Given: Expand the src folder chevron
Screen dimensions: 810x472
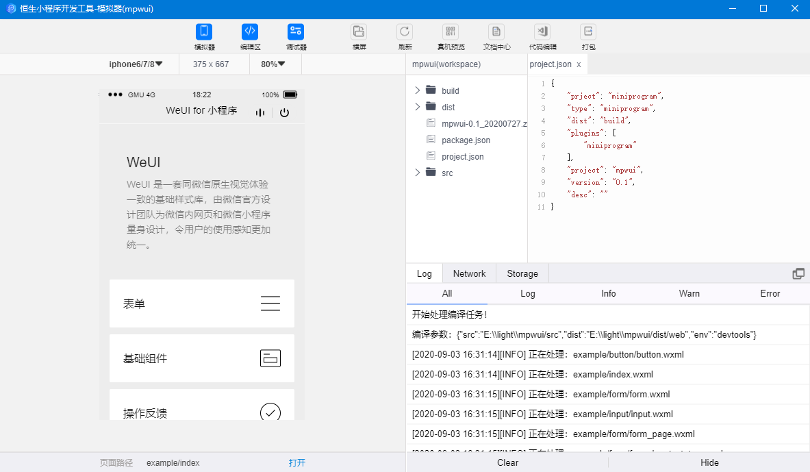Looking at the screenshot, I should 418,172.
